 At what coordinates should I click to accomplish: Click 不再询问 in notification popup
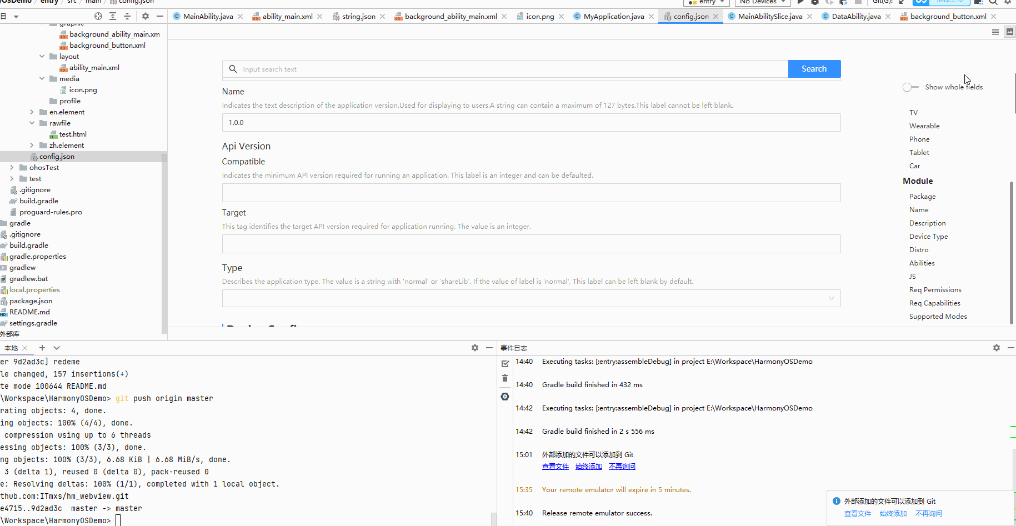(x=929, y=514)
